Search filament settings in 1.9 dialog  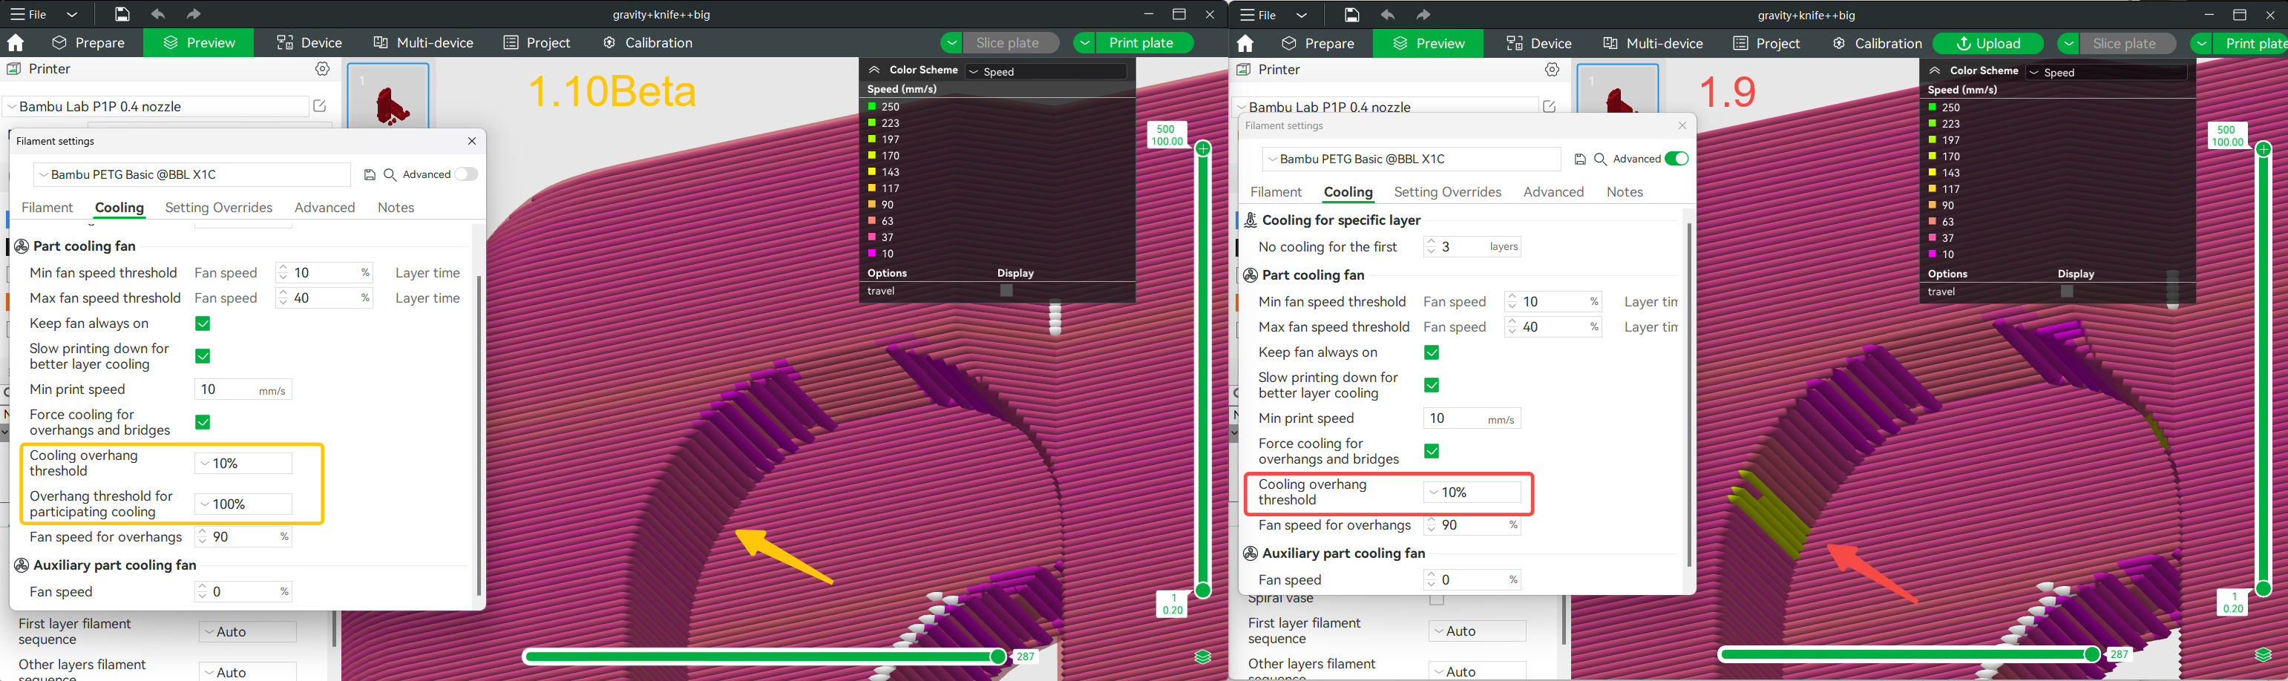pos(1601,159)
